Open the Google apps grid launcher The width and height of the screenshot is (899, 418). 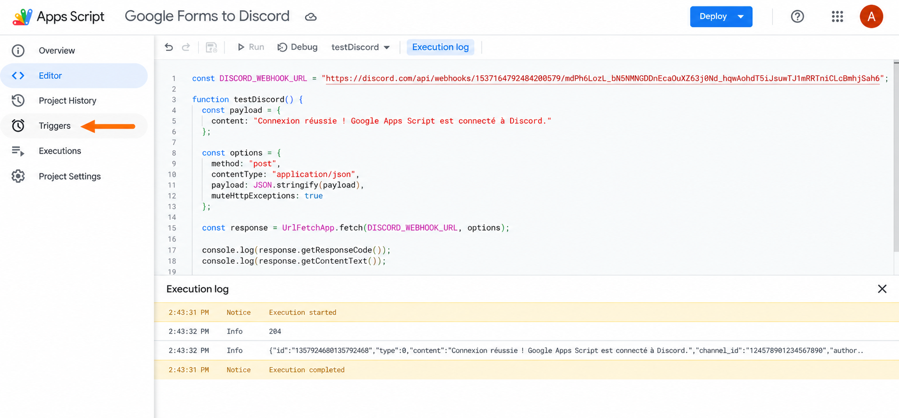click(x=837, y=17)
